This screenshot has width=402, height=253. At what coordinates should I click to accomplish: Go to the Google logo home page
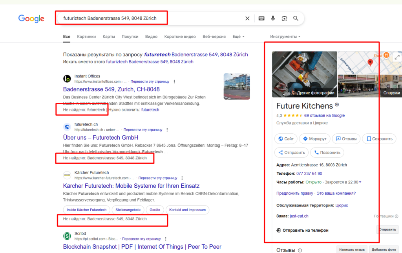(31, 18)
